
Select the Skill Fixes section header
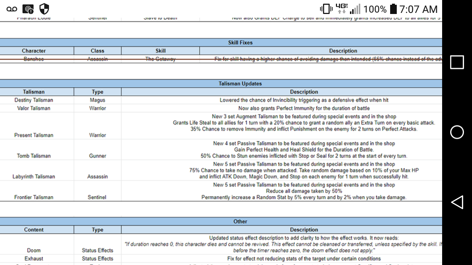coord(240,43)
